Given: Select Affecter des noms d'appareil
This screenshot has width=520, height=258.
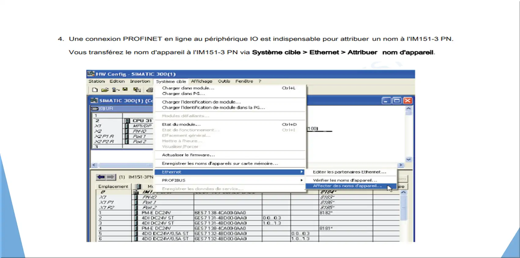Looking at the screenshot, I should tap(347, 186).
